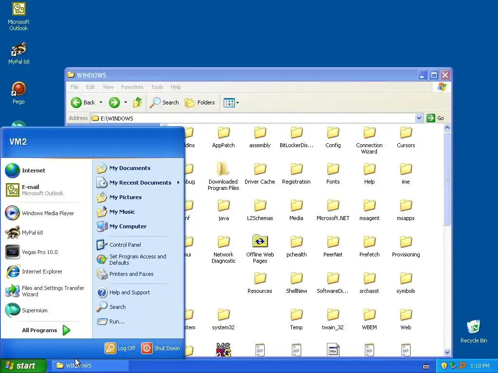The height and width of the screenshot is (373, 498).
Task: Open the Tools menu
Action: pyautogui.click(x=157, y=87)
